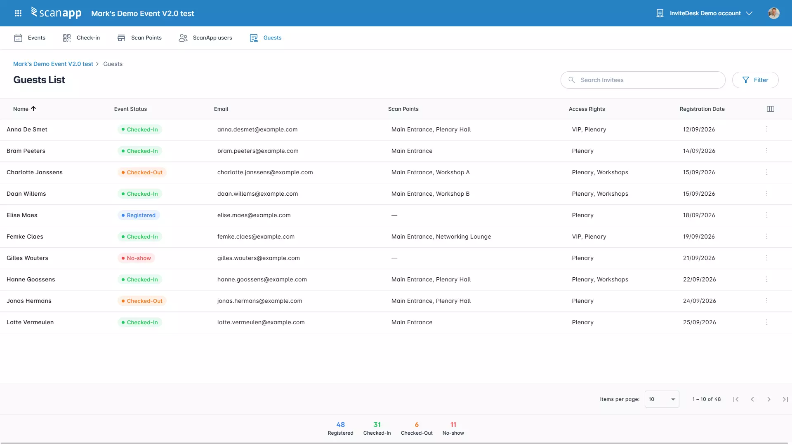Focus the Search Invitees field
792x445 pixels.
(643, 80)
